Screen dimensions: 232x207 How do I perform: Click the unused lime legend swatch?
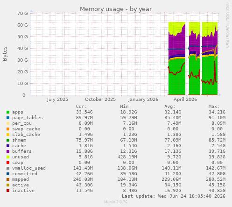point(8,157)
